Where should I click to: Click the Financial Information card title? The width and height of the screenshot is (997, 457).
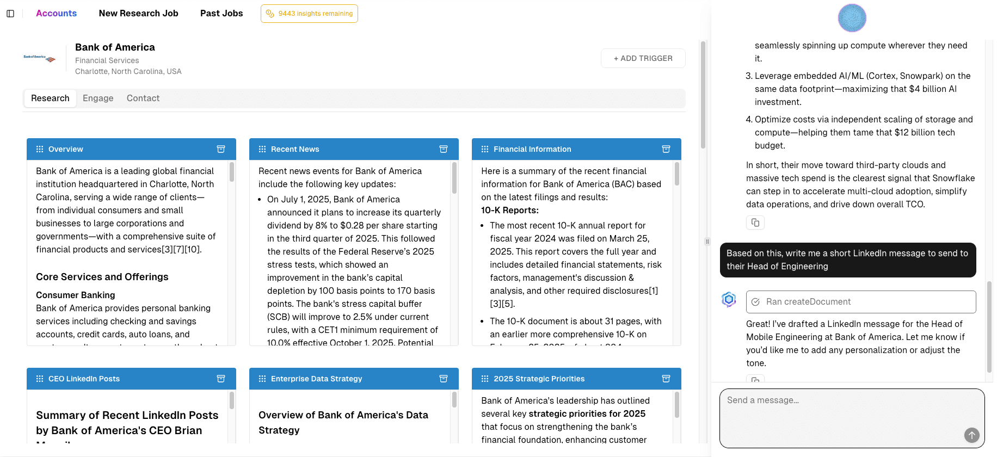(532, 149)
